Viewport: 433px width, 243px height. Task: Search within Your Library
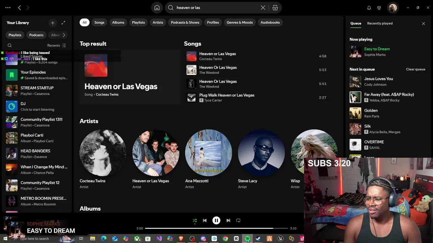tap(9, 45)
